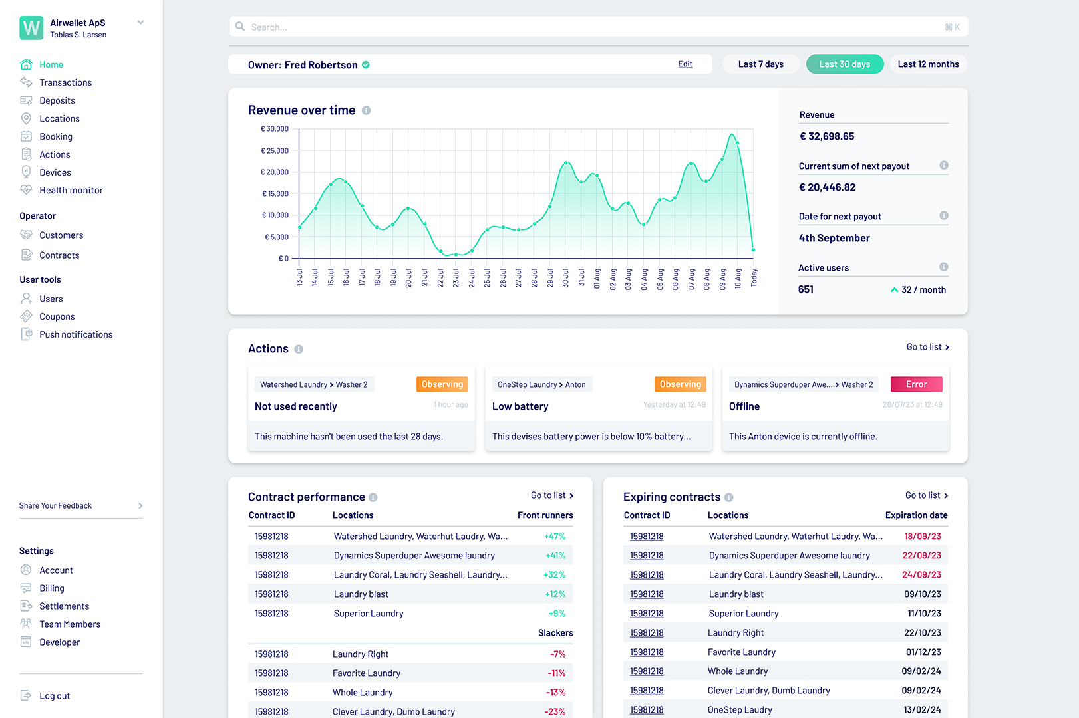
Task: Open Coupons via its tag icon
Action: pyautogui.click(x=26, y=316)
